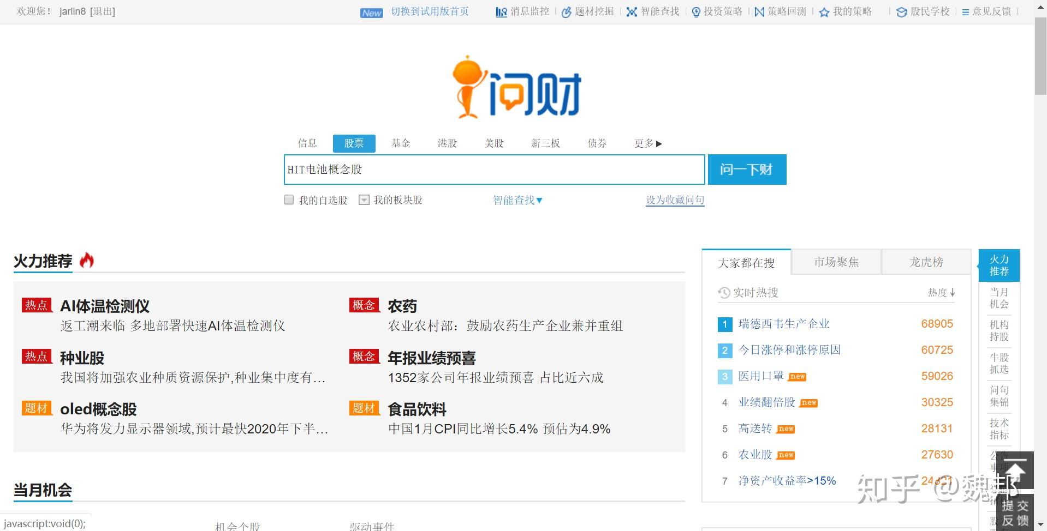This screenshot has width=1047, height=531.
Task: Click the 切换到试用版首页 link
Action: [430, 12]
